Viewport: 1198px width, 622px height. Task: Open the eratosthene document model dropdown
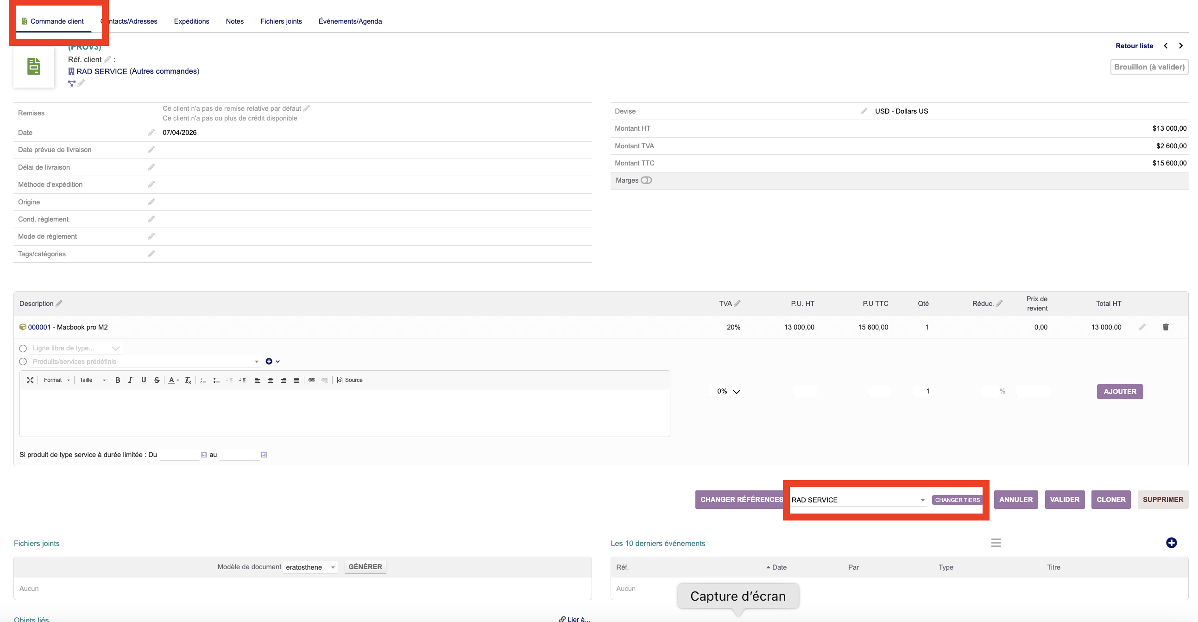coord(310,567)
